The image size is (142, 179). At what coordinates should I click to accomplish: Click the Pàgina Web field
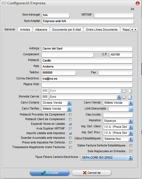click(x=87, y=85)
